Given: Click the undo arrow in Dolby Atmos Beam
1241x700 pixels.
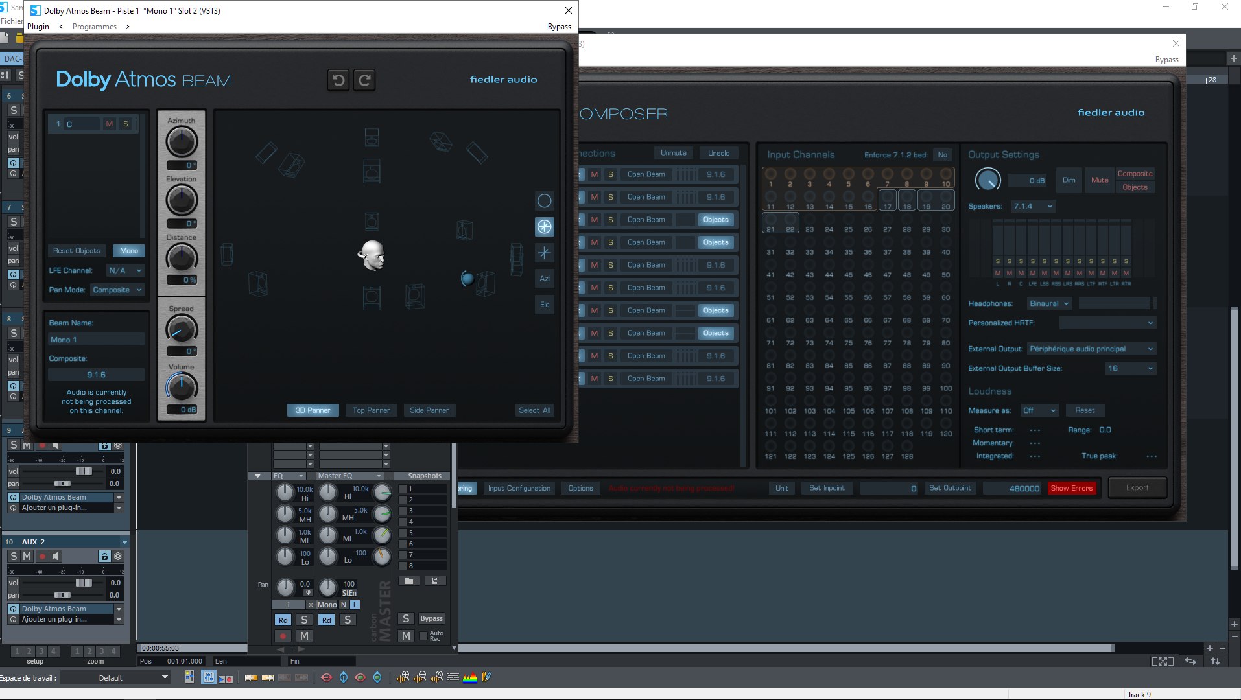Looking at the screenshot, I should coord(338,80).
